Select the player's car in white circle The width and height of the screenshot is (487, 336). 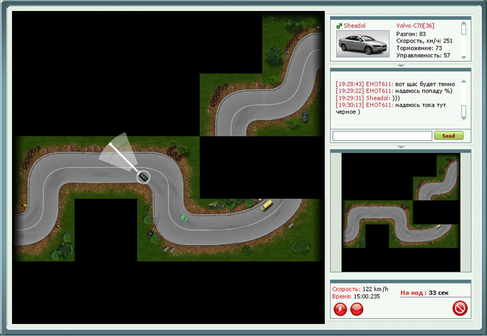click(143, 177)
